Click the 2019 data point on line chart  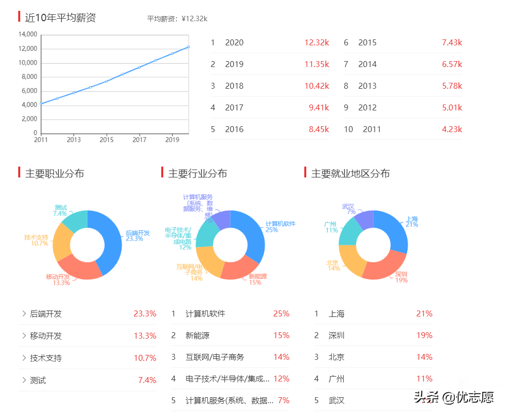click(173, 55)
